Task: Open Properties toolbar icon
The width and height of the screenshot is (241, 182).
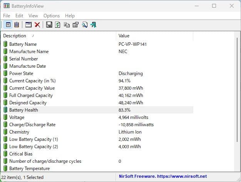Action: (75, 25)
